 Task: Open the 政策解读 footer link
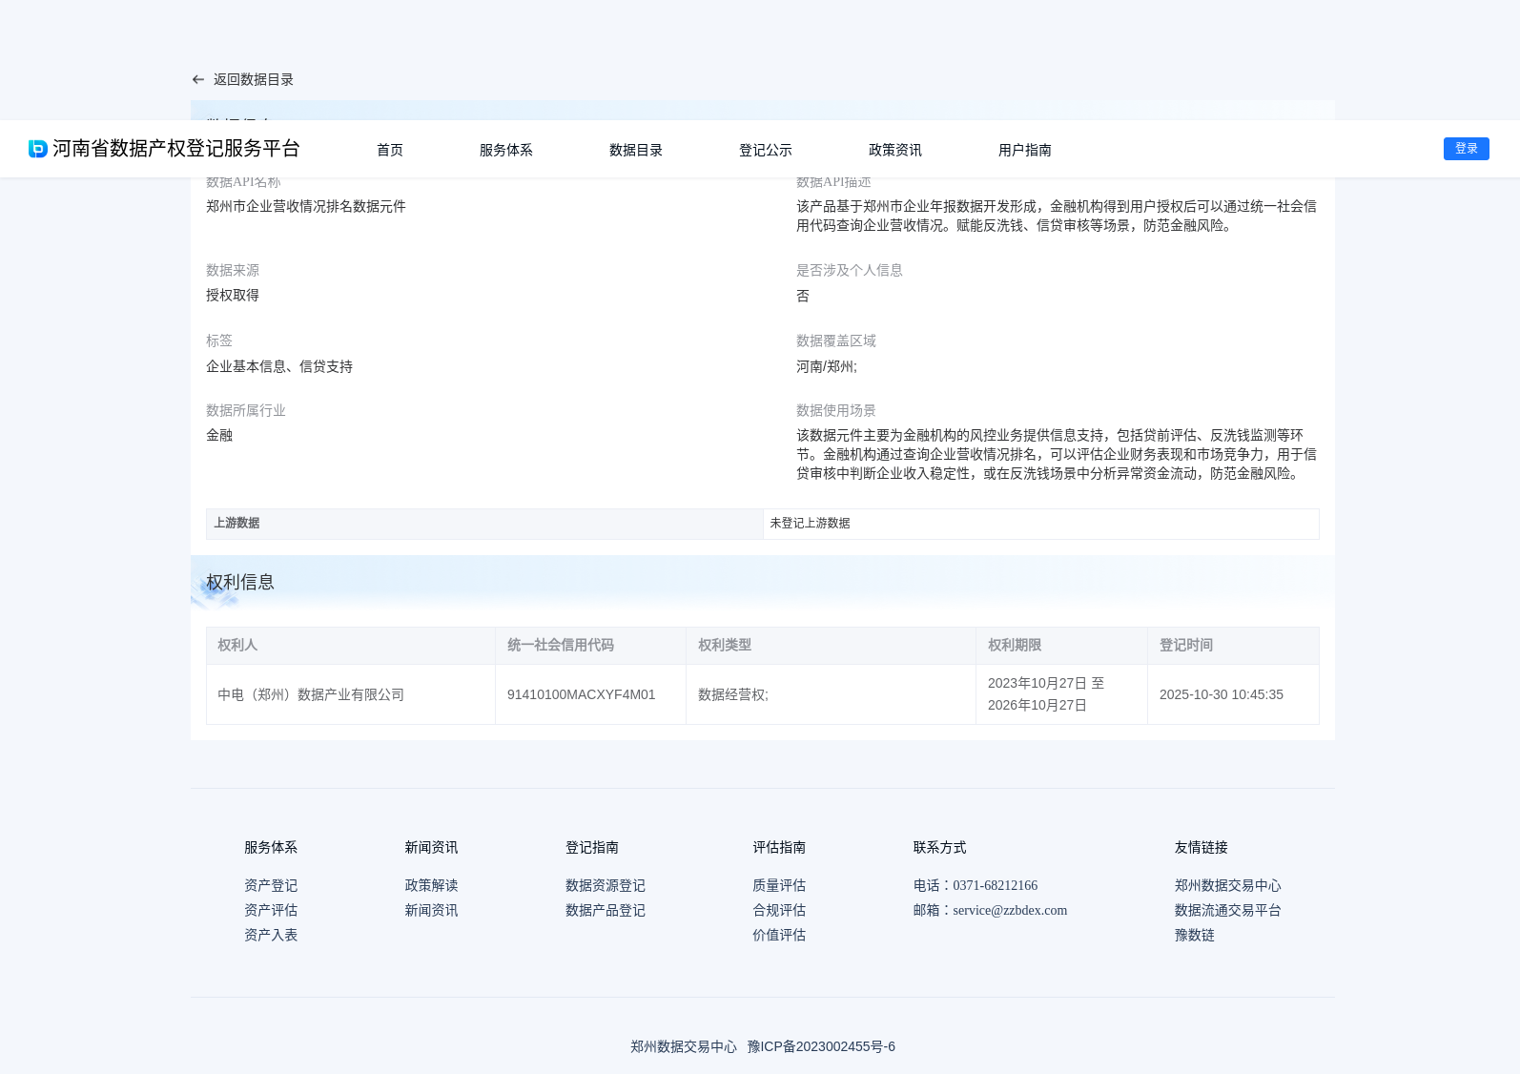[x=431, y=886]
